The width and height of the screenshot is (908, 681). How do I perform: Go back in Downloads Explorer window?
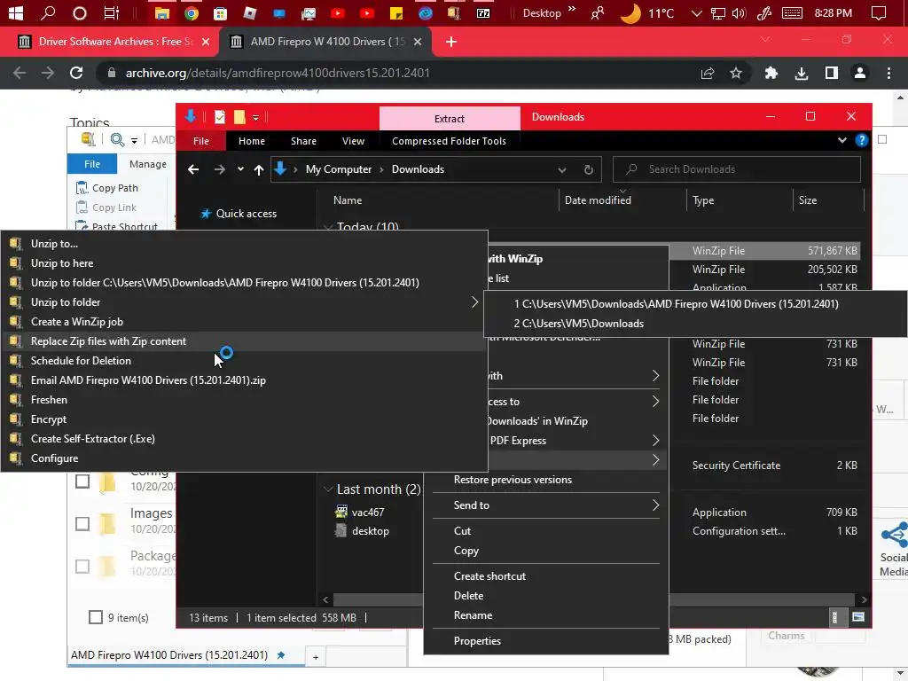point(193,169)
